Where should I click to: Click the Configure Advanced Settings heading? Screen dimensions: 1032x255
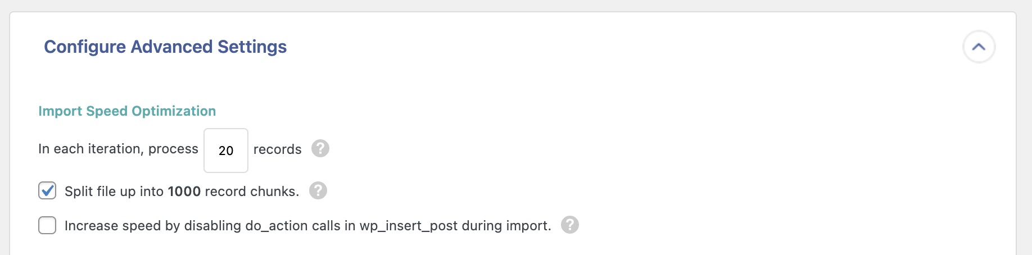pyautogui.click(x=165, y=47)
